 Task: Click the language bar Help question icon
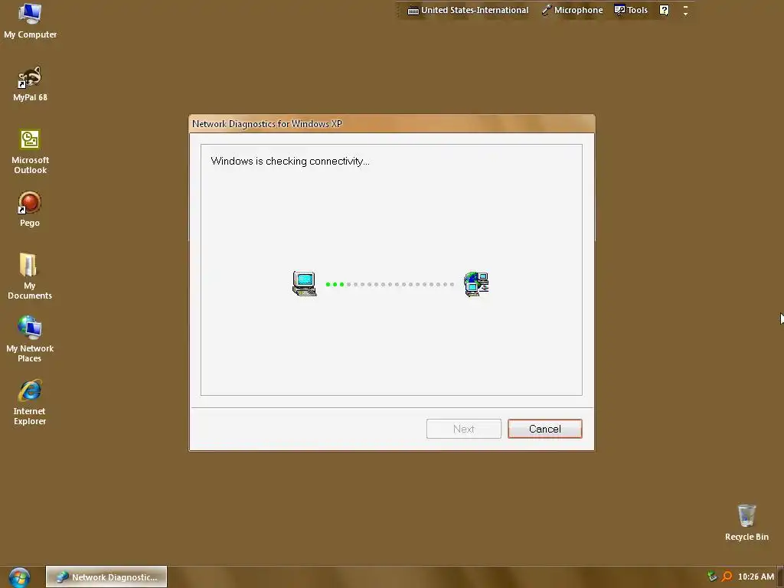click(664, 10)
